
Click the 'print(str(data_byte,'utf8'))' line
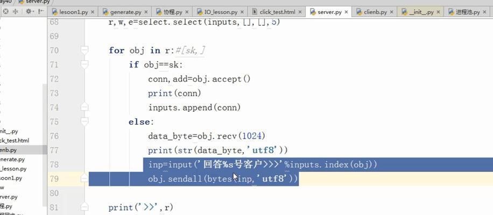[x=218, y=150]
